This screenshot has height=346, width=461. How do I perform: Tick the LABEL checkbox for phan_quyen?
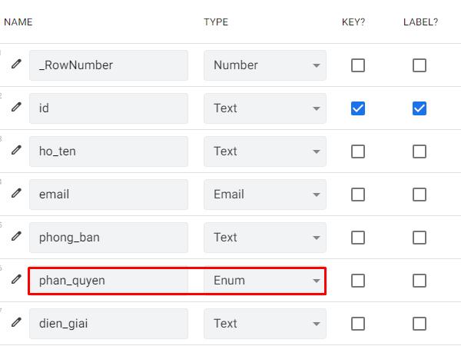pos(419,281)
